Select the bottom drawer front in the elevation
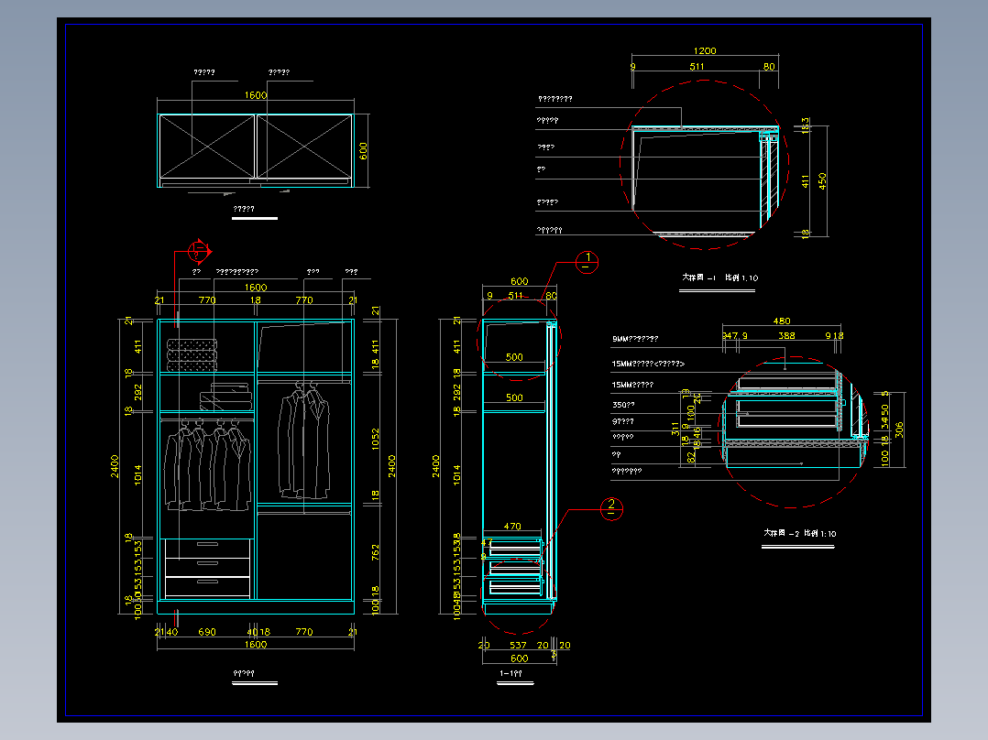 [x=207, y=587]
